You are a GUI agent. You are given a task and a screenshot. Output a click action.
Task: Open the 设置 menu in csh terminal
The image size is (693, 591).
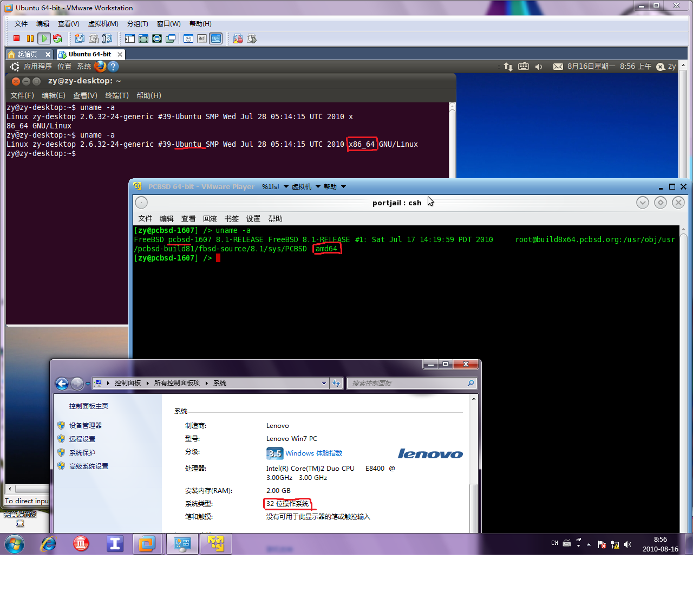253,218
